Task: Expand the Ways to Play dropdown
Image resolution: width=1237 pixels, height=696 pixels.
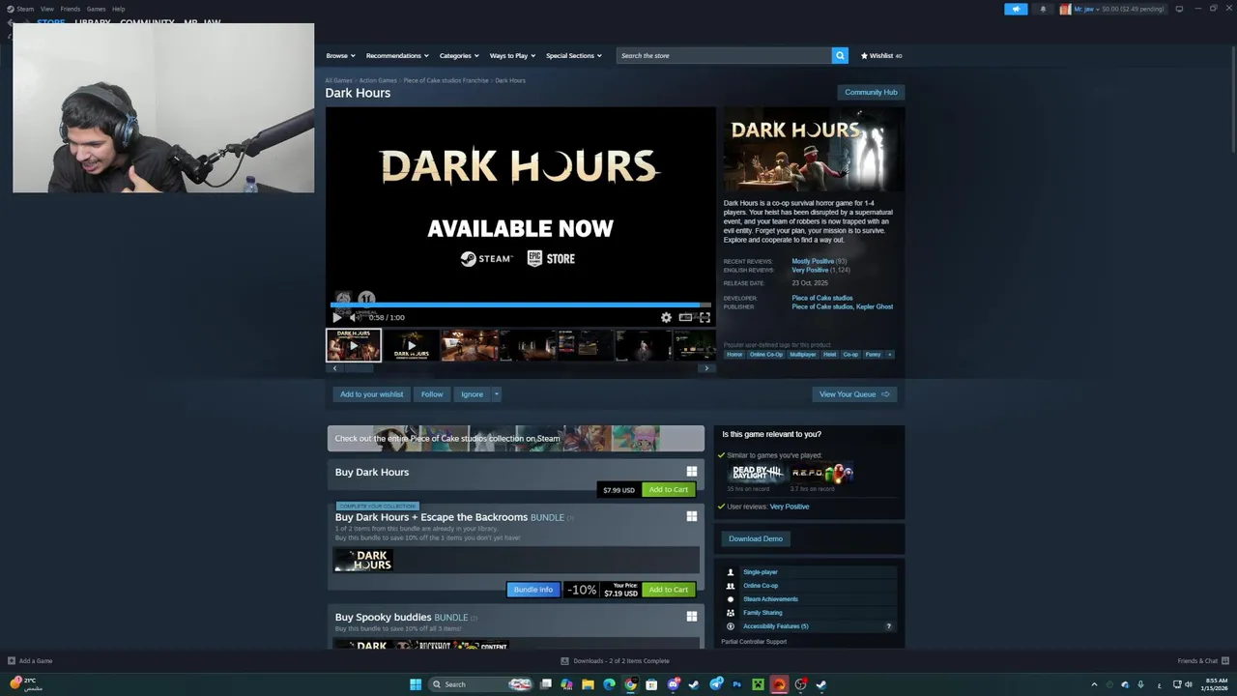Action: click(512, 55)
